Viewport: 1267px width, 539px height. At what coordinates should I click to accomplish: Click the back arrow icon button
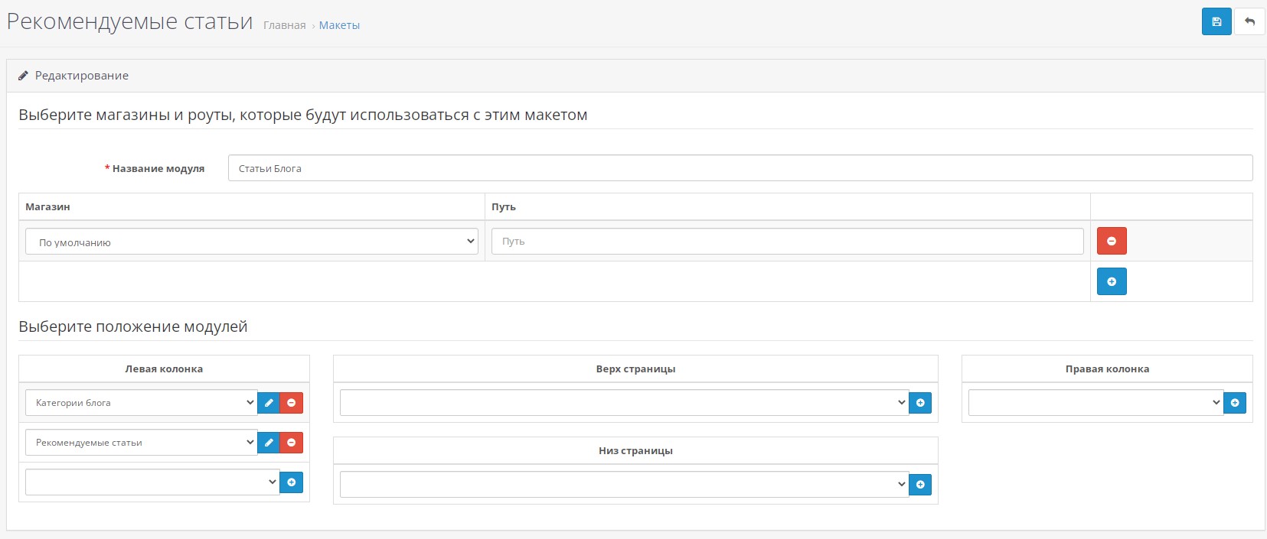[1249, 21]
